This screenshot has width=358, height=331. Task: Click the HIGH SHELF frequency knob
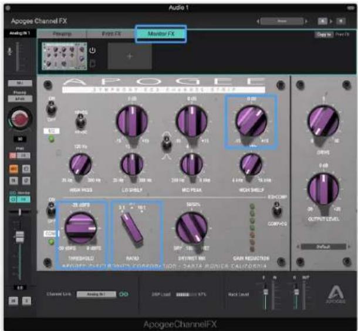(x=251, y=164)
